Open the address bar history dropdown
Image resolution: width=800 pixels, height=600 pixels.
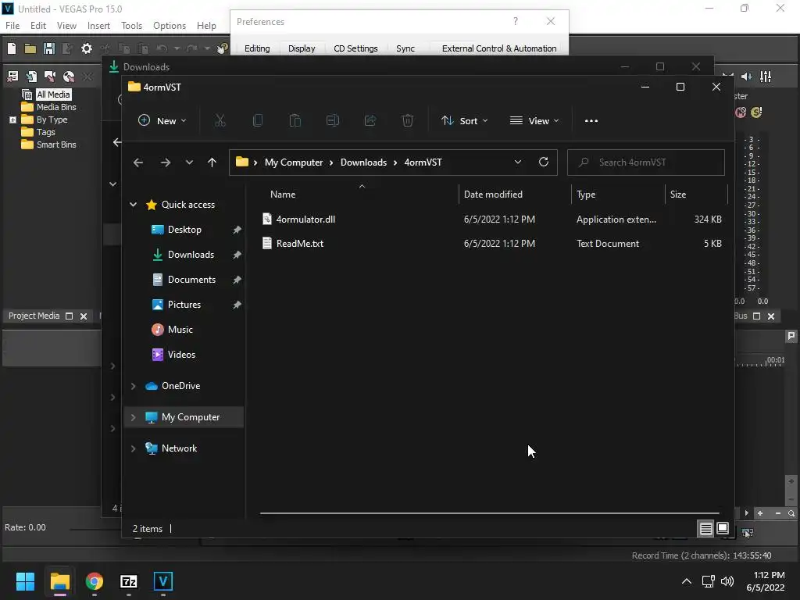[518, 162]
